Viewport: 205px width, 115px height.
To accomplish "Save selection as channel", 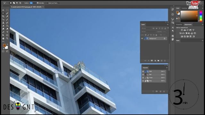I will [157, 91].
